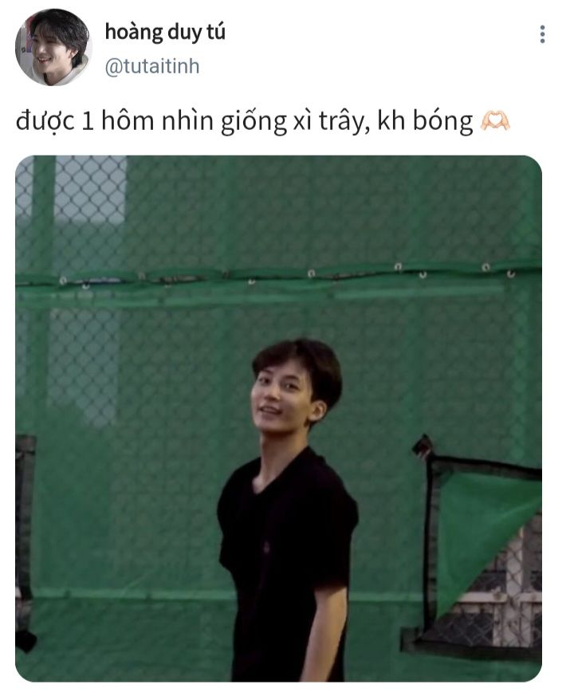Open hoàng duy tú's profile avatar

coord(53,47)
